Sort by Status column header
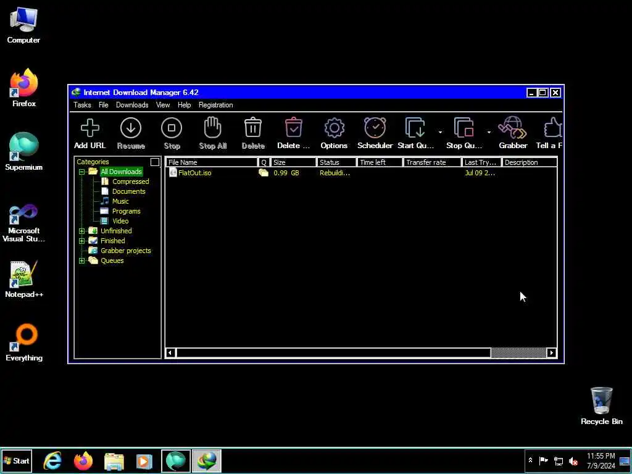Image resolution: width=632 pixels, height=474 pixels. click(x=336, y=162)
